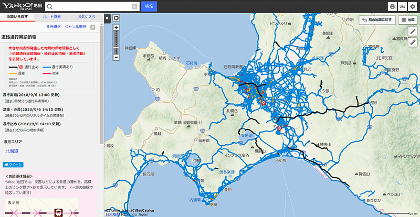Click the ツイート tweet button
The image size is (420, 217).
pos(13,165)
